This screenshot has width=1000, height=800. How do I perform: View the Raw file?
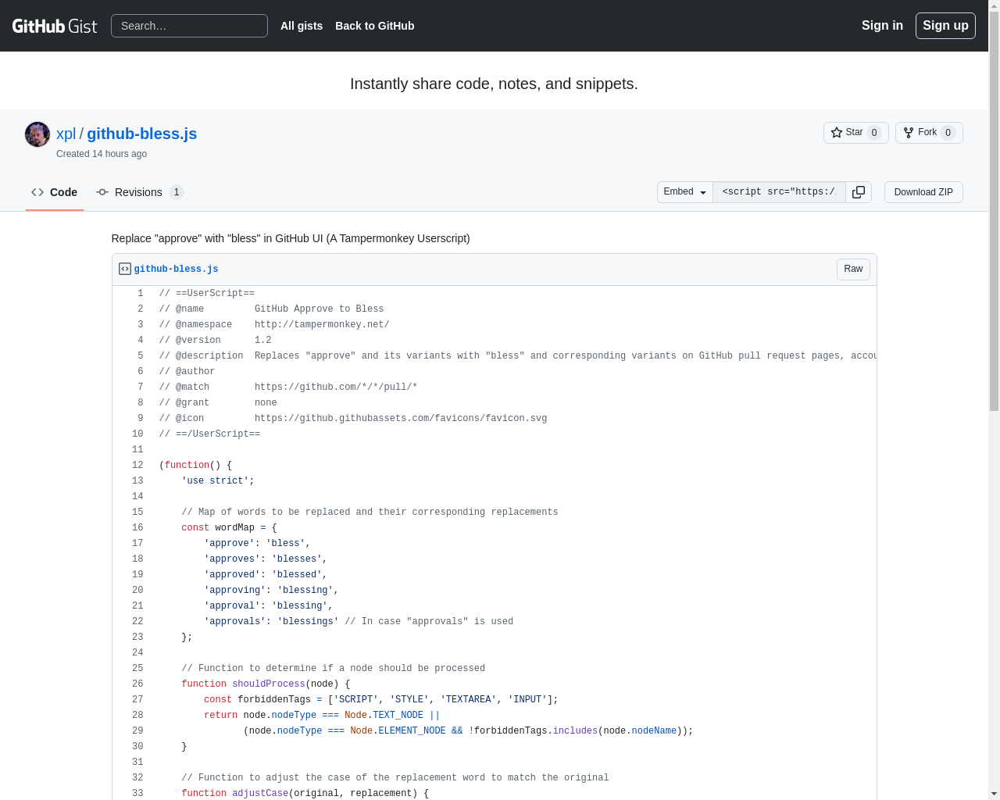pyautogui.click(x=853, y=269)
